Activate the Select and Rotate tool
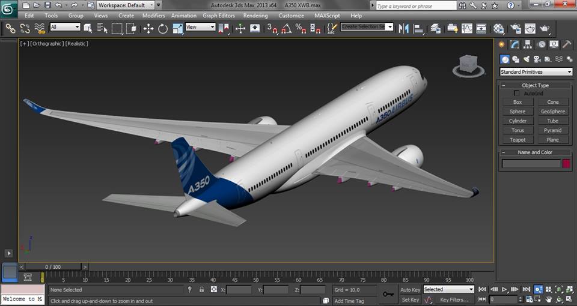Viewport: 577px width, 306px height. tap(163, 28)
